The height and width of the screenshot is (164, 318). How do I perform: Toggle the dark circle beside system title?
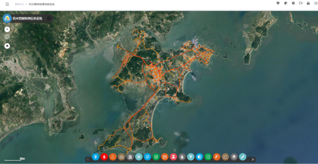pos(49,18)
